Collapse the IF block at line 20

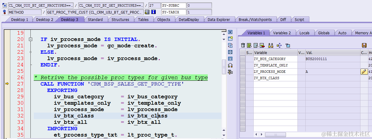30,39
